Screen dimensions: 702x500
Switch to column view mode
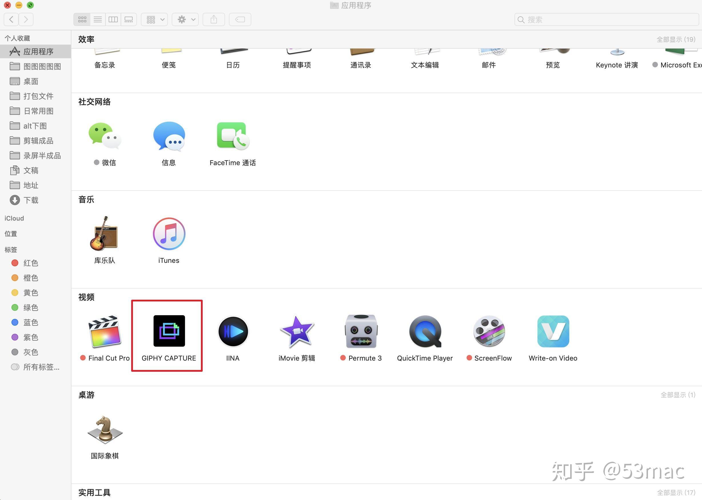coord(113,20)
